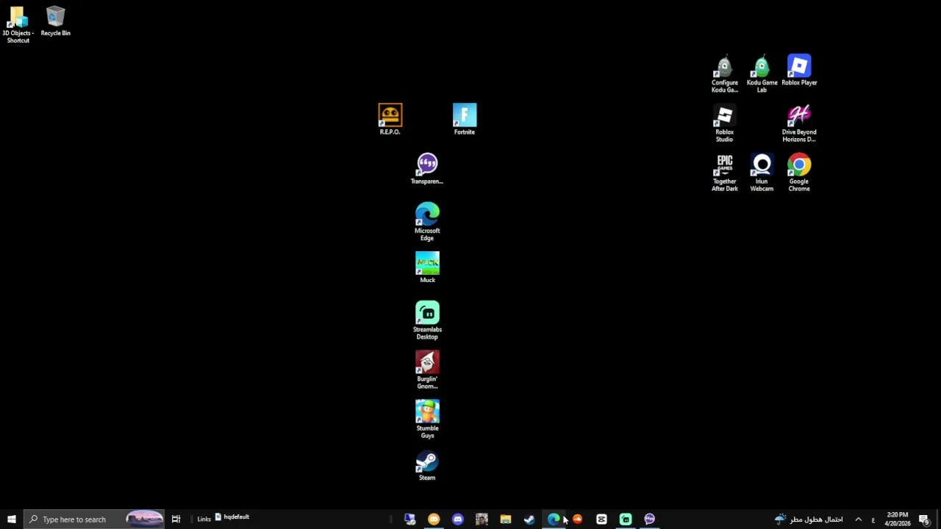This screenshot has width=941, height=529.
Task: Select the Muck game desktop icon
Action: tap(427, 267)
